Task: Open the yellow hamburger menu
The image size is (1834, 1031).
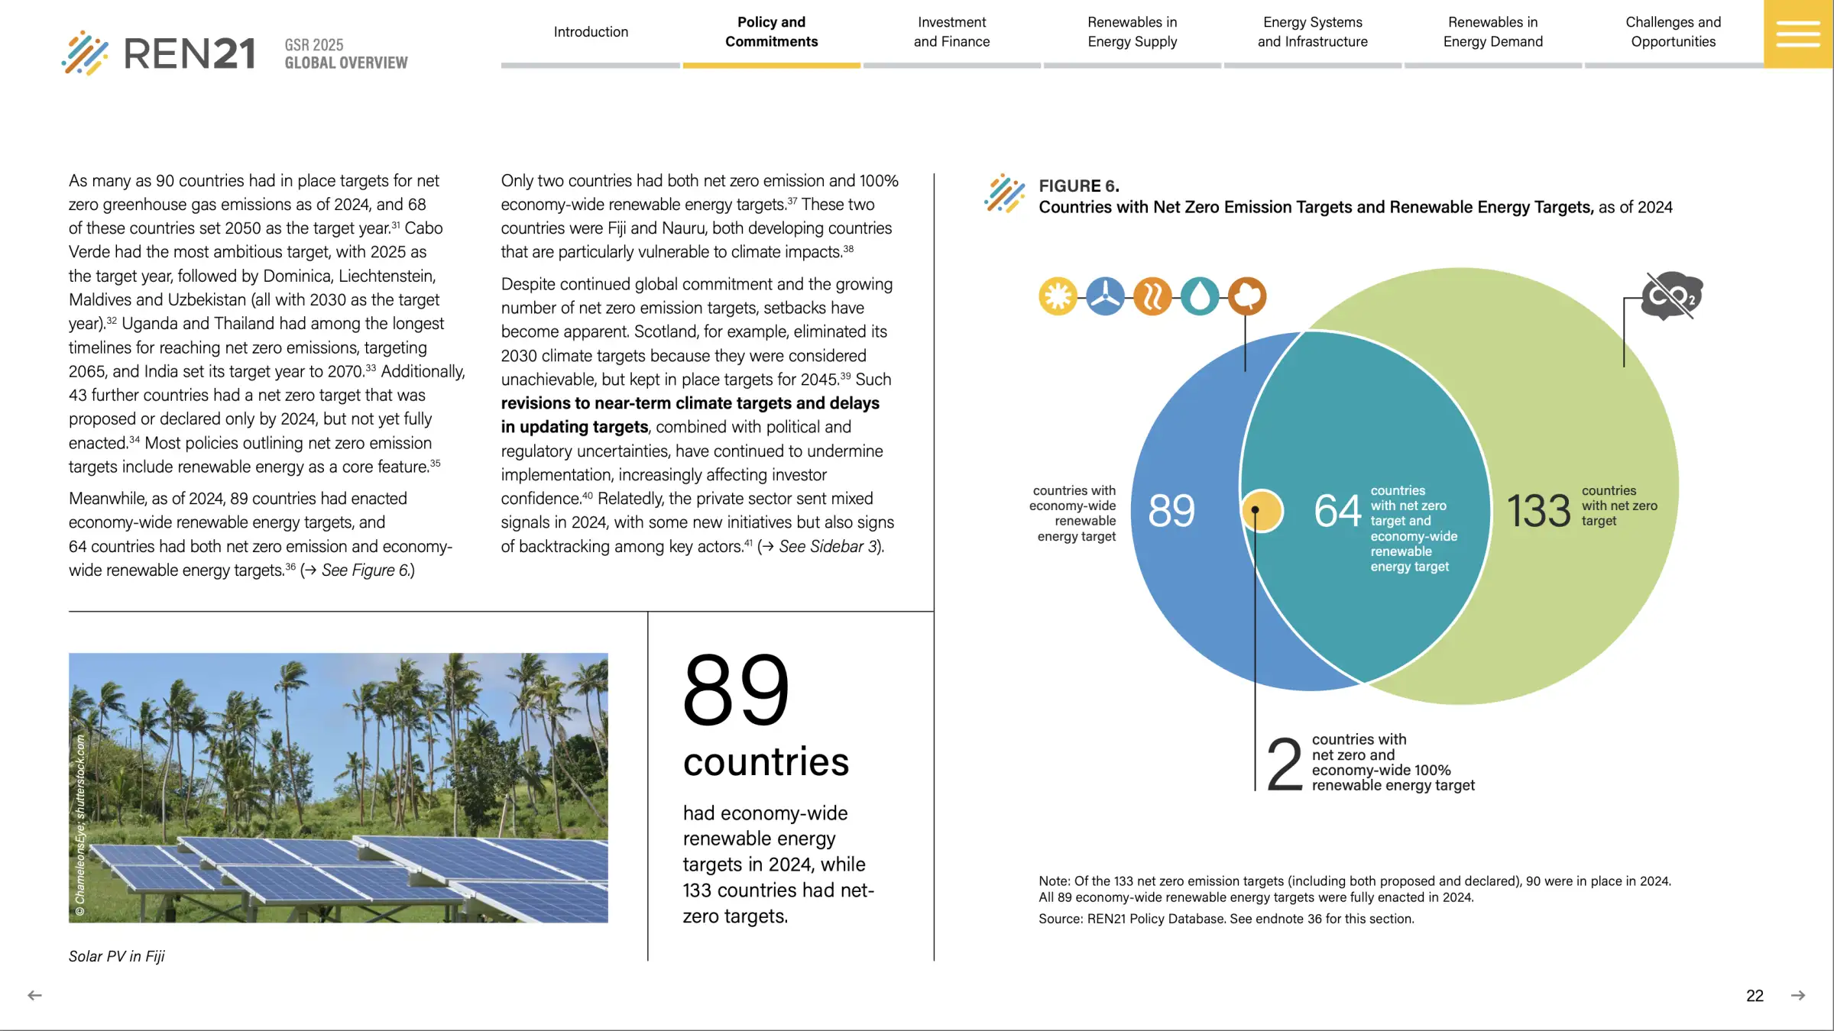Action: [x=1797, y=34]
